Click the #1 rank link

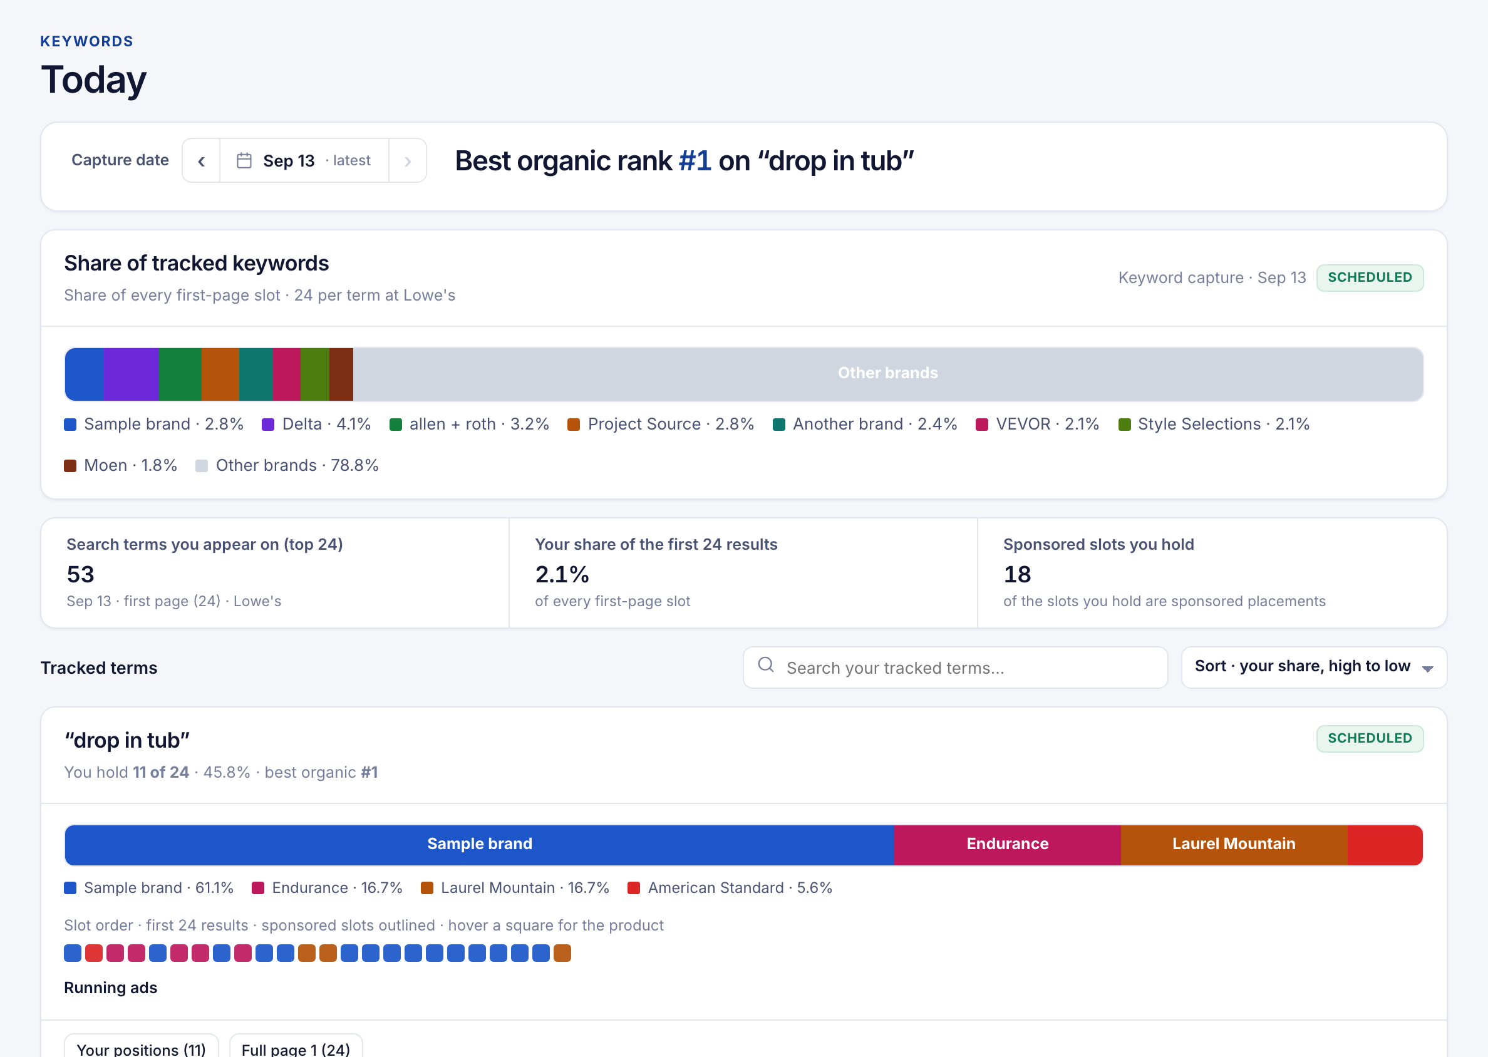pyautogui.click(x=695, y=161)
